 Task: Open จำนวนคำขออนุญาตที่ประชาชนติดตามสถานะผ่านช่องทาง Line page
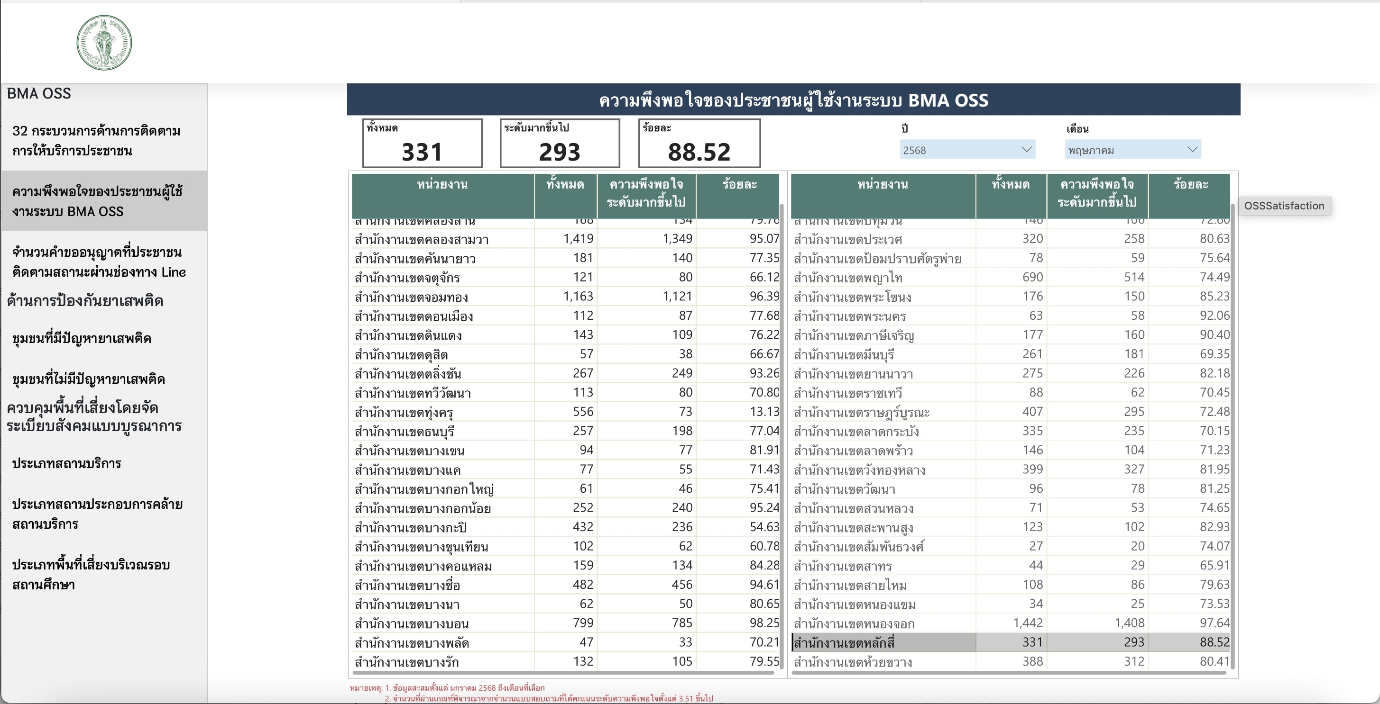click(104, 262)
